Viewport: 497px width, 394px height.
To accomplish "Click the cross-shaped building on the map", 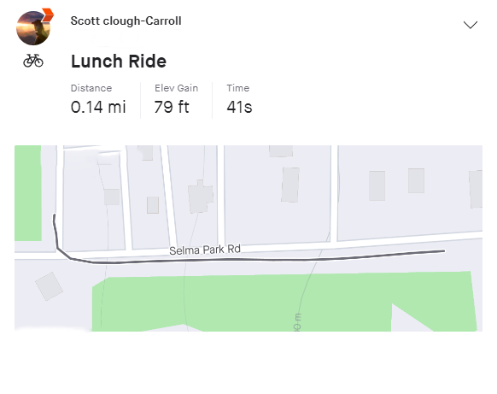I will pyautogui.click(x=201, y=197).
